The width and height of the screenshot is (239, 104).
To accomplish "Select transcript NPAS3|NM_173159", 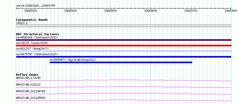I will point(28,78).
